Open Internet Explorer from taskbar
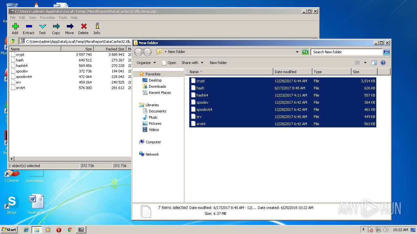417x234 pixels. (26, 230)
